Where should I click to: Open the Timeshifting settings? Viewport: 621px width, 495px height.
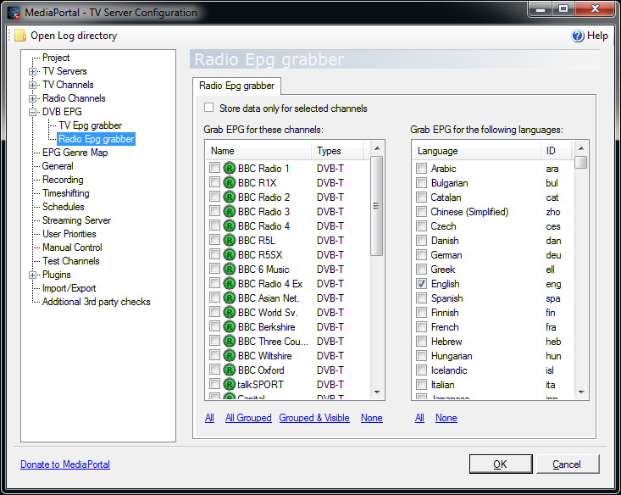tap(66, 193)
